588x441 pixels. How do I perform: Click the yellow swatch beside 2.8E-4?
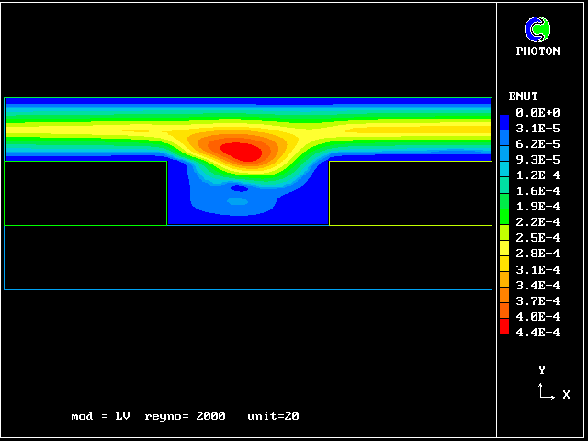(504, 248)
